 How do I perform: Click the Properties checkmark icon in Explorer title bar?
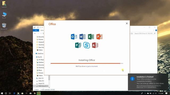(38, 27)
